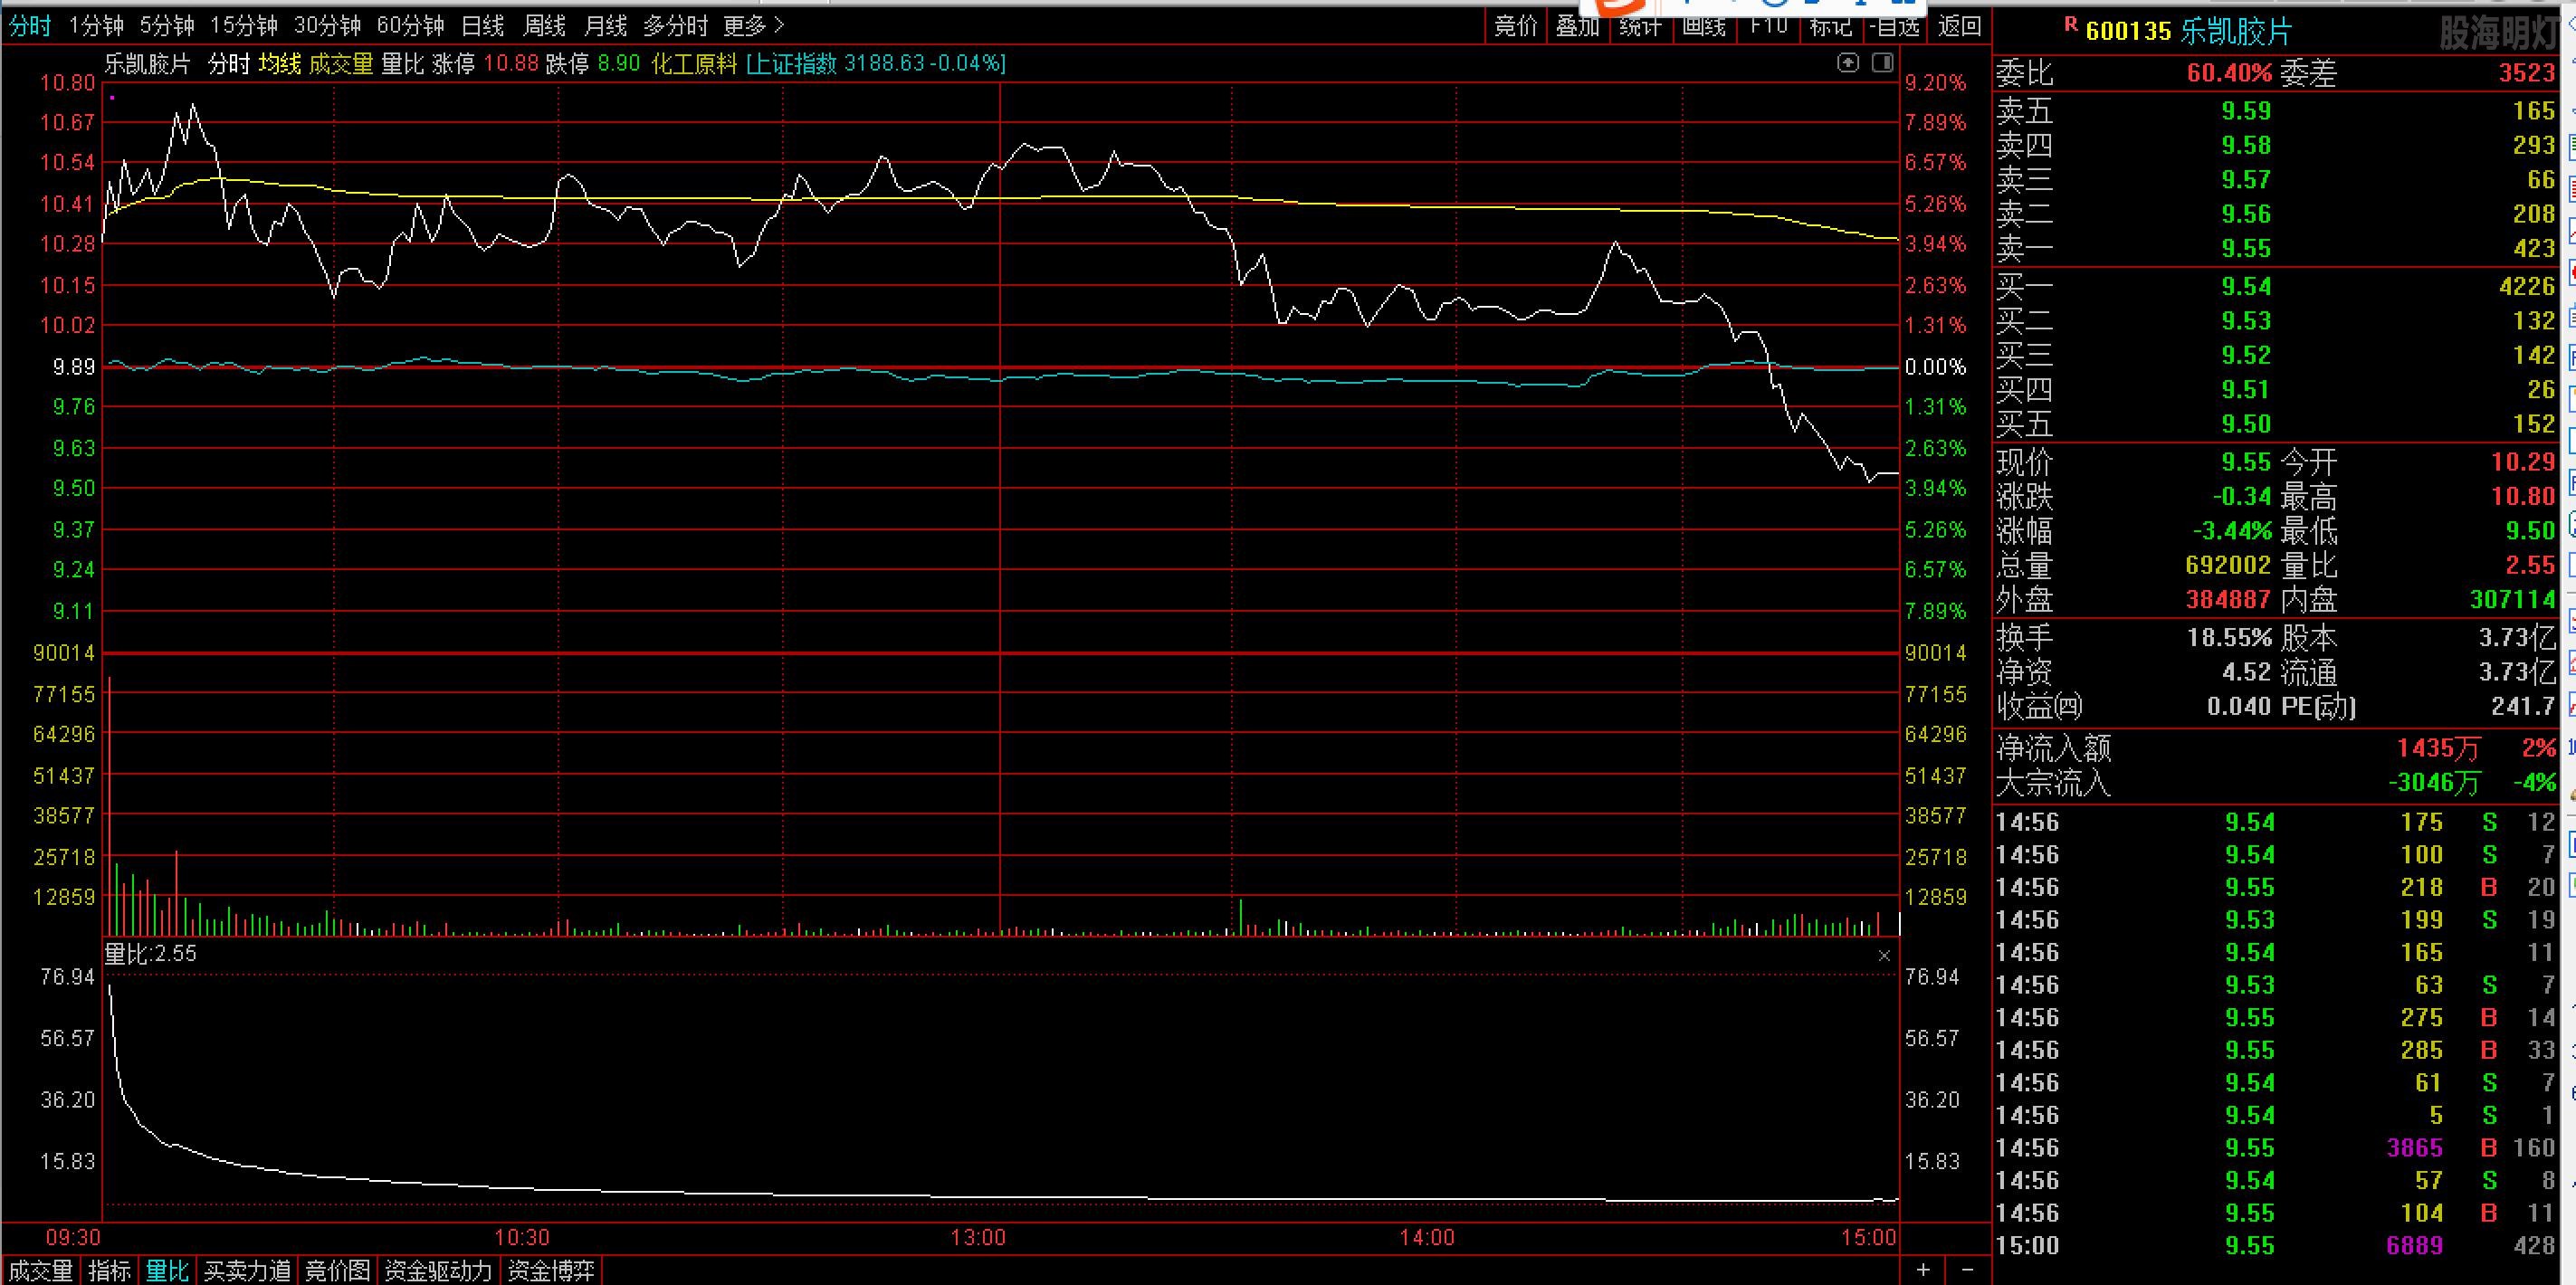
Task: Open the 多分时 multi-day view
Action: pos(675,26)
